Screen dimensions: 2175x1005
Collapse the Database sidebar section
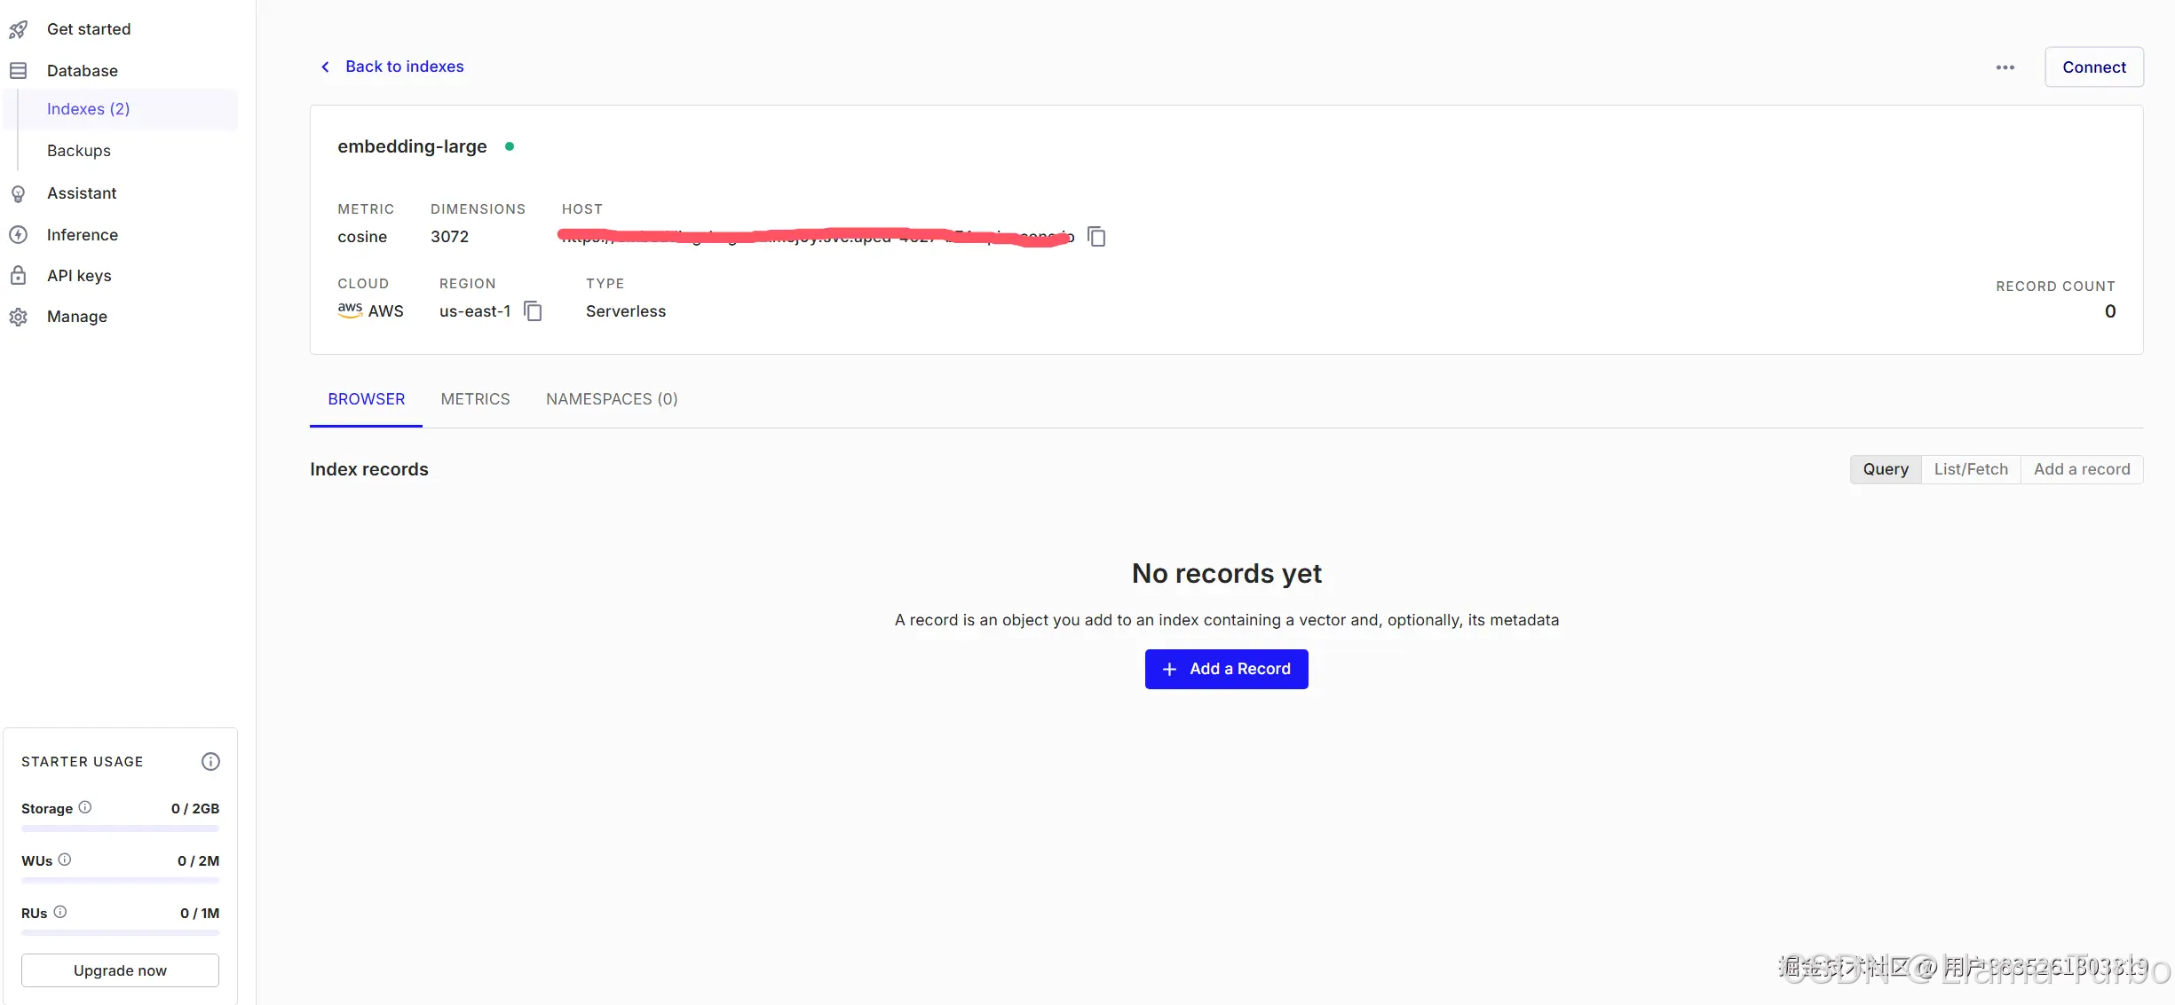82,71
